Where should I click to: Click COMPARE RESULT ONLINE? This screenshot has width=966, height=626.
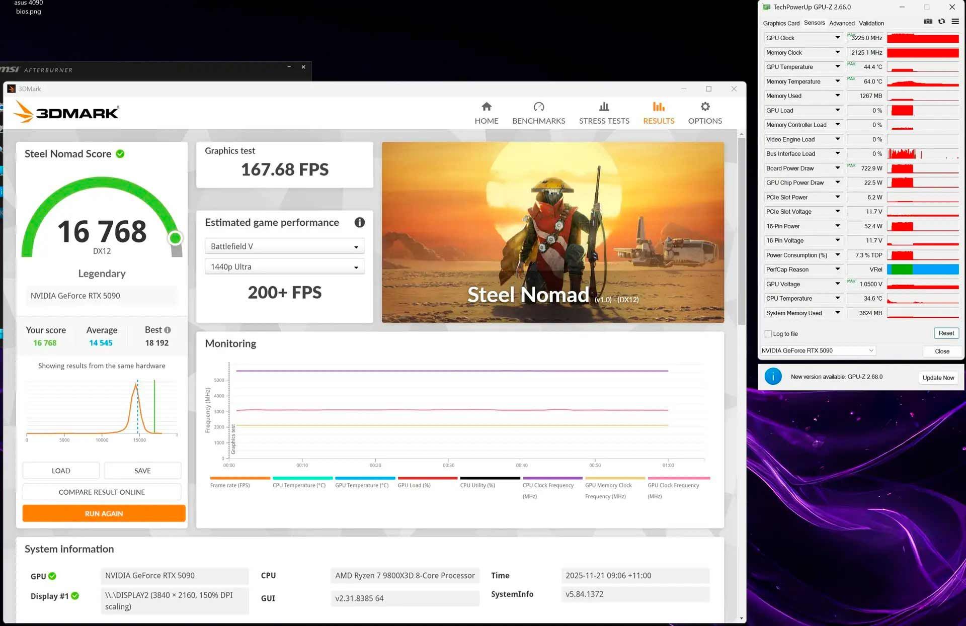(x=102, y=492)
